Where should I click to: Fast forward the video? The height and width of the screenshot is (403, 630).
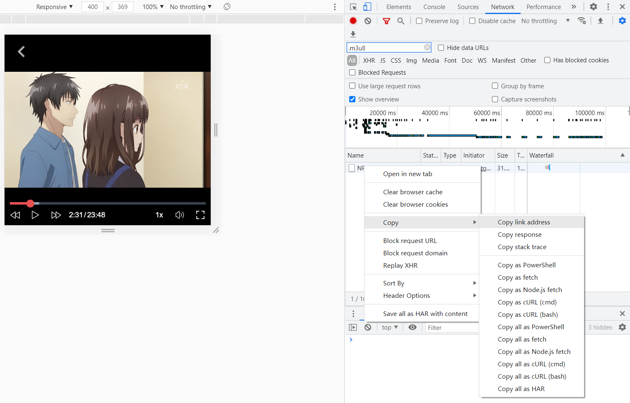(56, 215)
